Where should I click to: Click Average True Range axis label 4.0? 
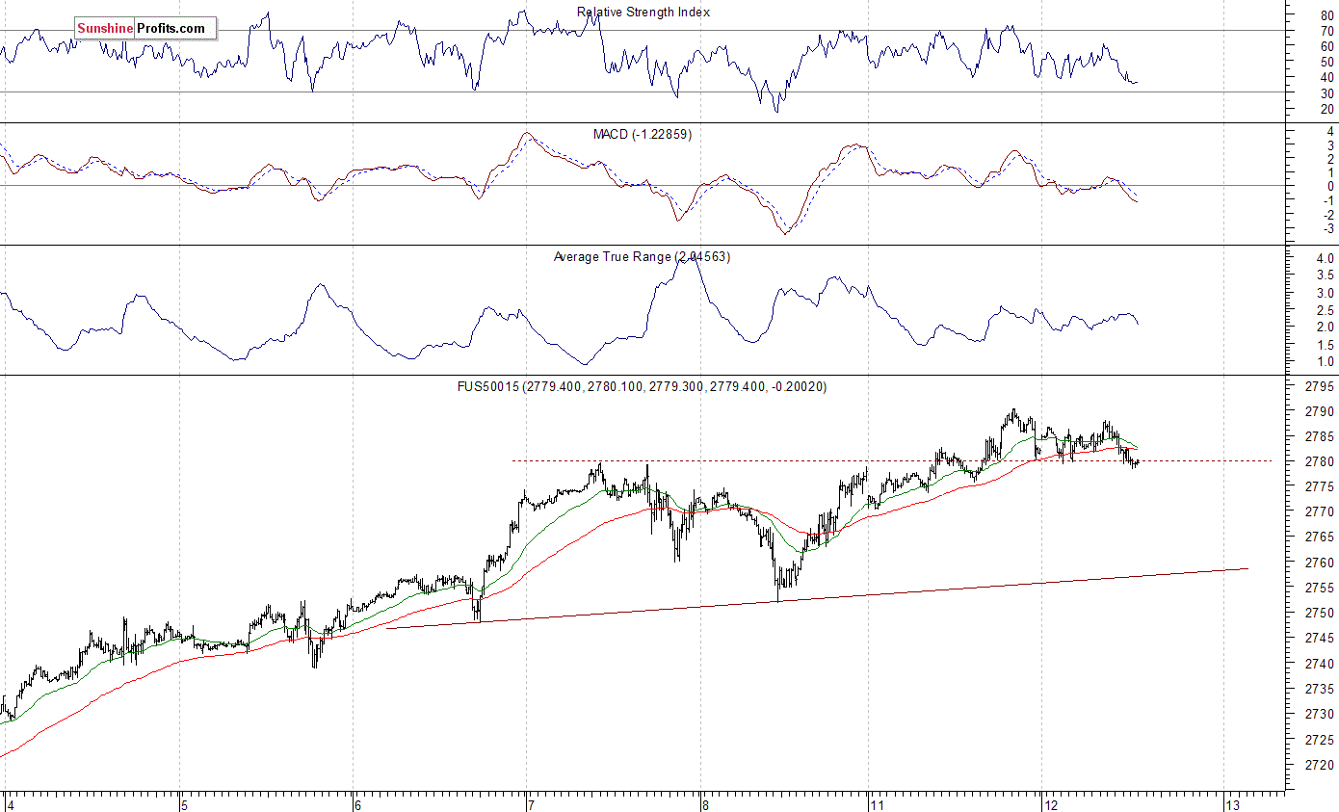tap(1326, 259)
